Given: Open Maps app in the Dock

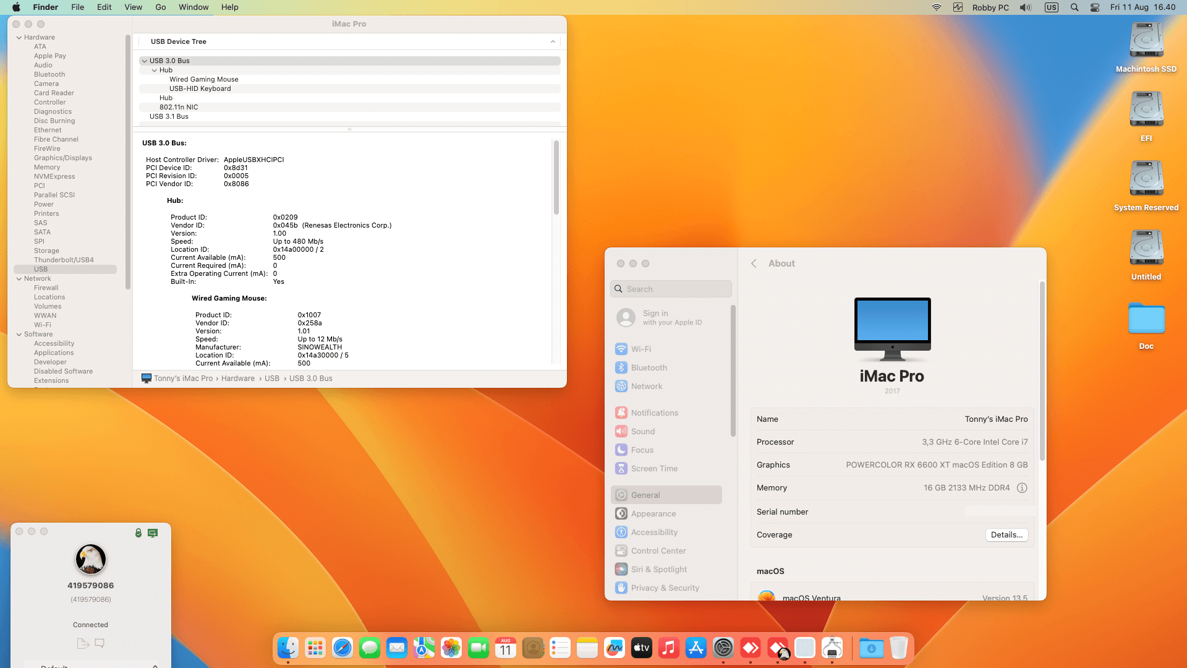Looking at the screenshot, I should (424, 648).
